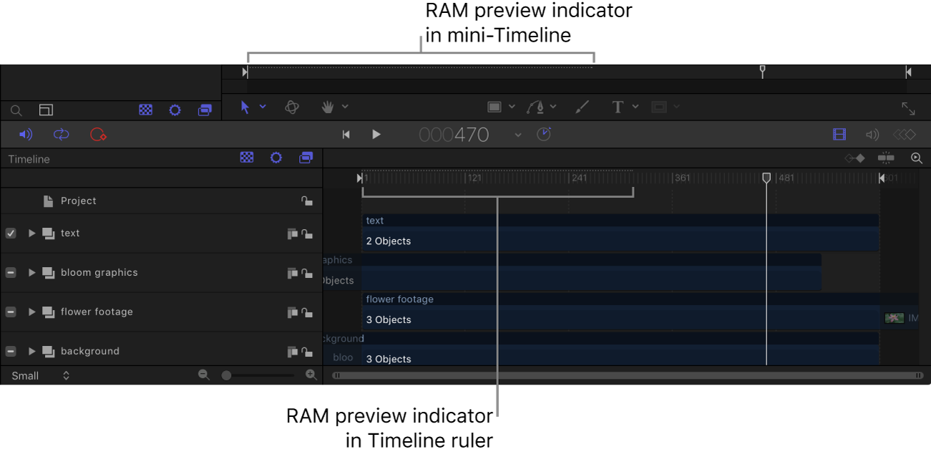This screenshot has height=457, width=931.
Task: Select the Text tool
Action: [616, 106]
